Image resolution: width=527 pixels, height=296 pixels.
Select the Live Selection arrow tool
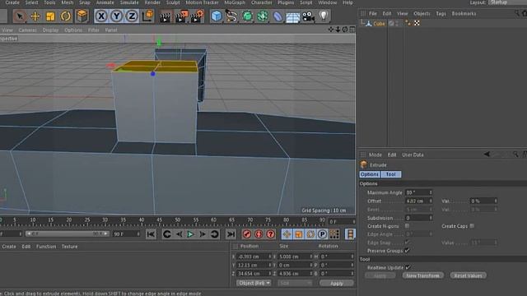(x=20, y=16)
